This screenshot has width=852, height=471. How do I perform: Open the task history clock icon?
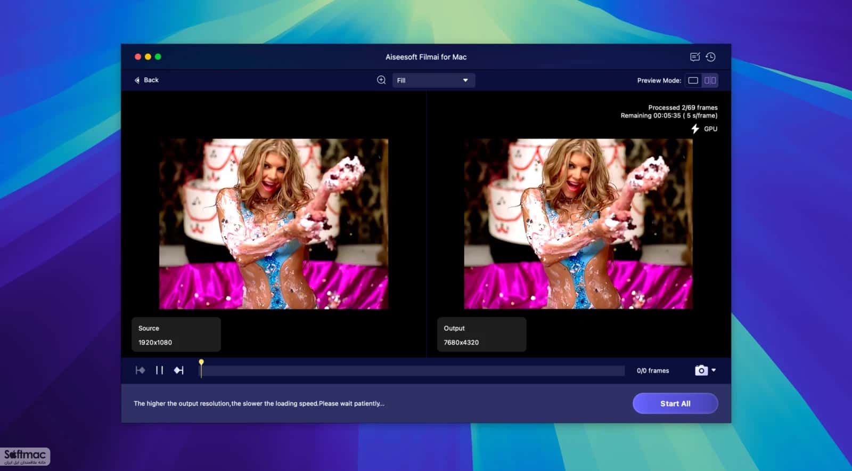(710, 57)
